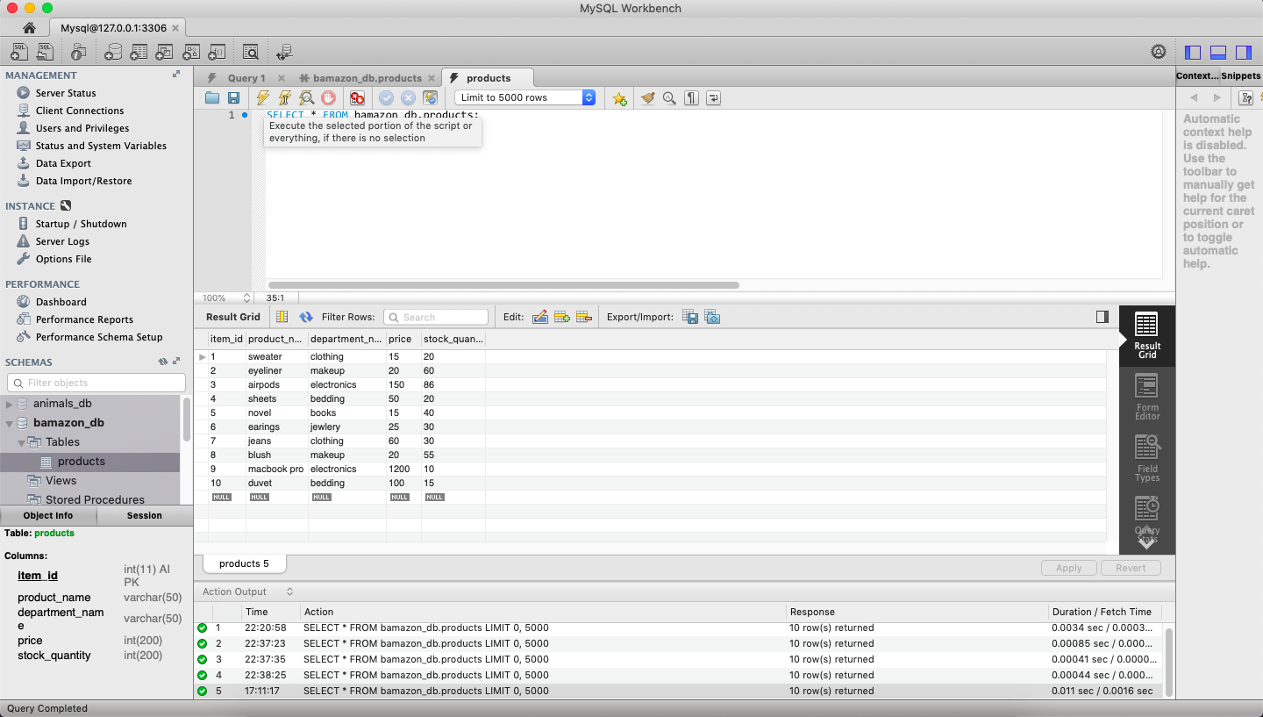Toggle word wrap icon
Viewport: 1263px width, 717px height.
tap(713, 98)
